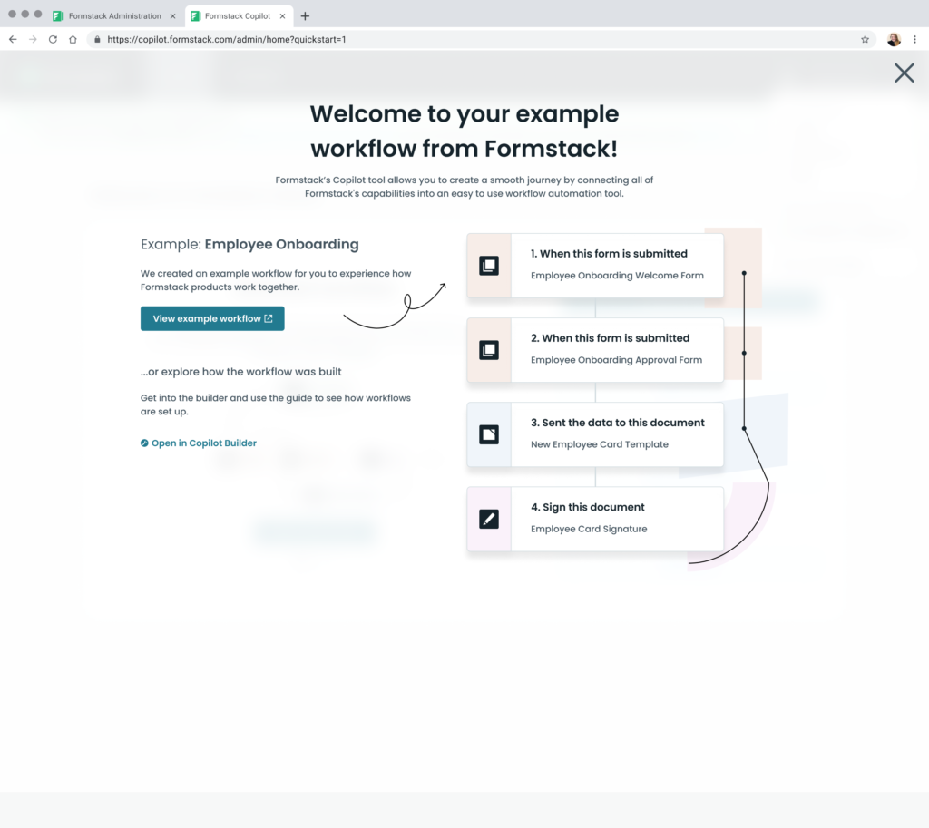This screenshot has height=828, width=929.
Task: Close the Formstack Administration tab
Action: click(x=173, y=16)
